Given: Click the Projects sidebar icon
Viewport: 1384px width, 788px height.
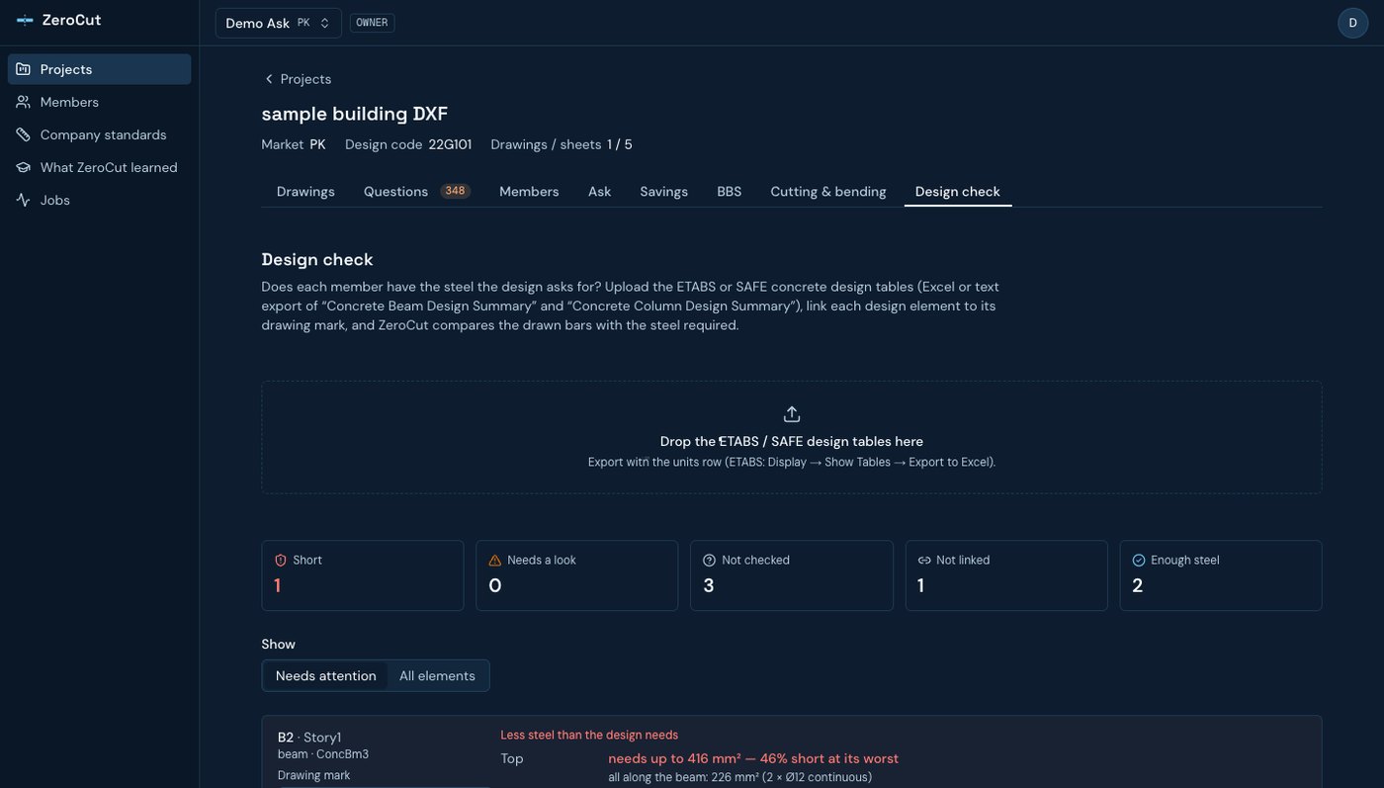Looking at the screenshot, I should pyautogui.click(x=23, y=69).
